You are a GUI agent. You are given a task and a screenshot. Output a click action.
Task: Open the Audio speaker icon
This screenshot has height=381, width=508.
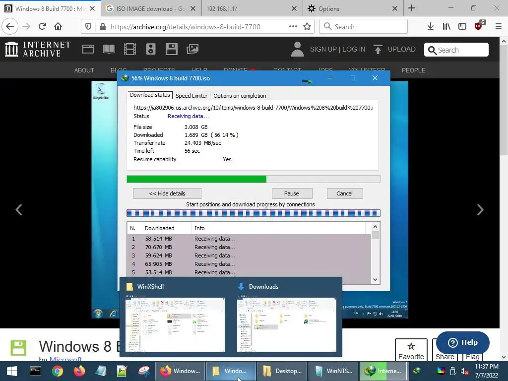point(151,49)
